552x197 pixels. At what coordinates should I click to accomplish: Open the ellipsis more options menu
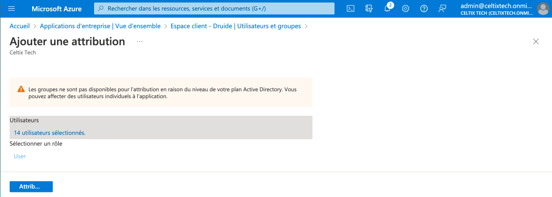pyautogui.click(x=140, y=42)
